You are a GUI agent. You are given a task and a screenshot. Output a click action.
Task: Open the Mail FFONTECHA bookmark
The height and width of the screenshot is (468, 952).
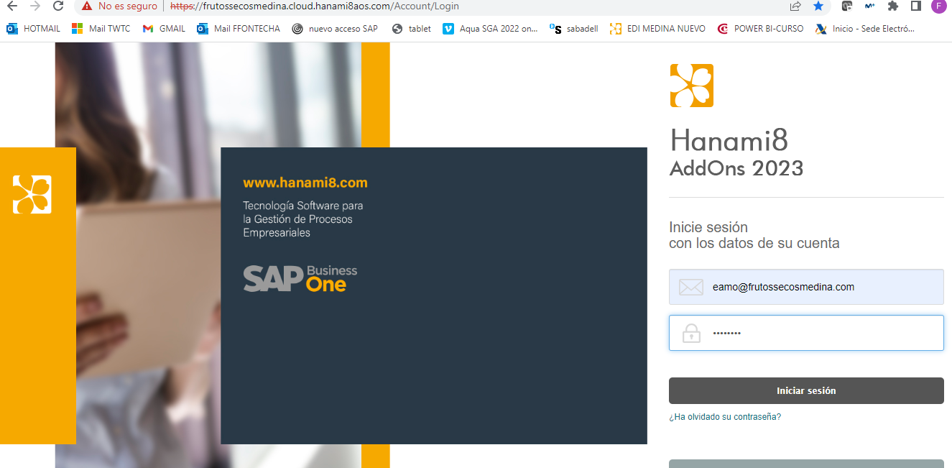tap(239, 29)
